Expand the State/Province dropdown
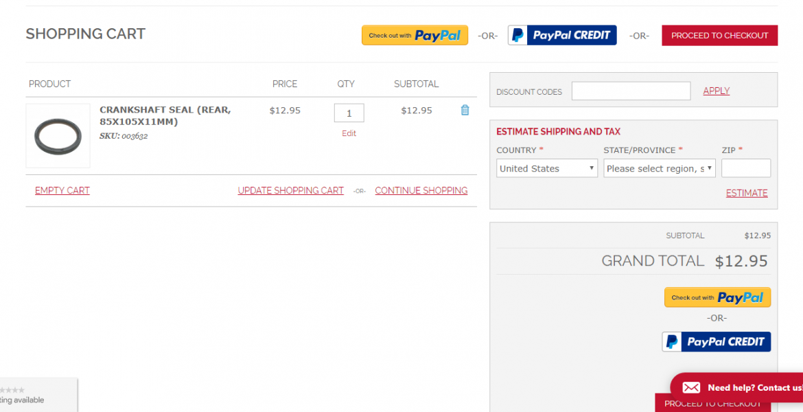 coord(659,168)
